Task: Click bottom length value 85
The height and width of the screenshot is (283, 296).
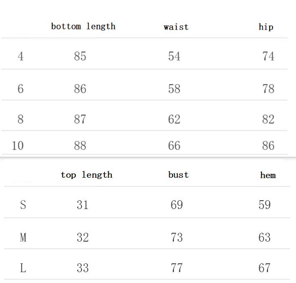Action: tap(80, 56)
